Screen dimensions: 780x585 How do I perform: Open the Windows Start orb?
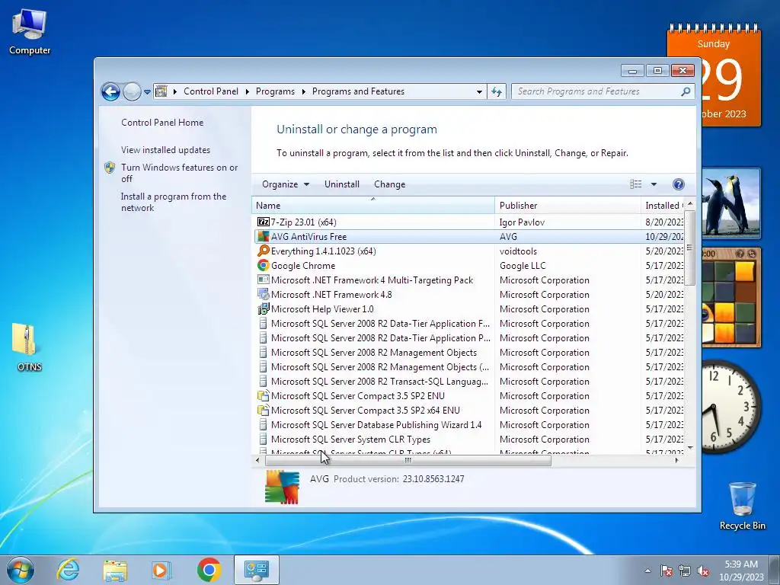tap(21, 570)
